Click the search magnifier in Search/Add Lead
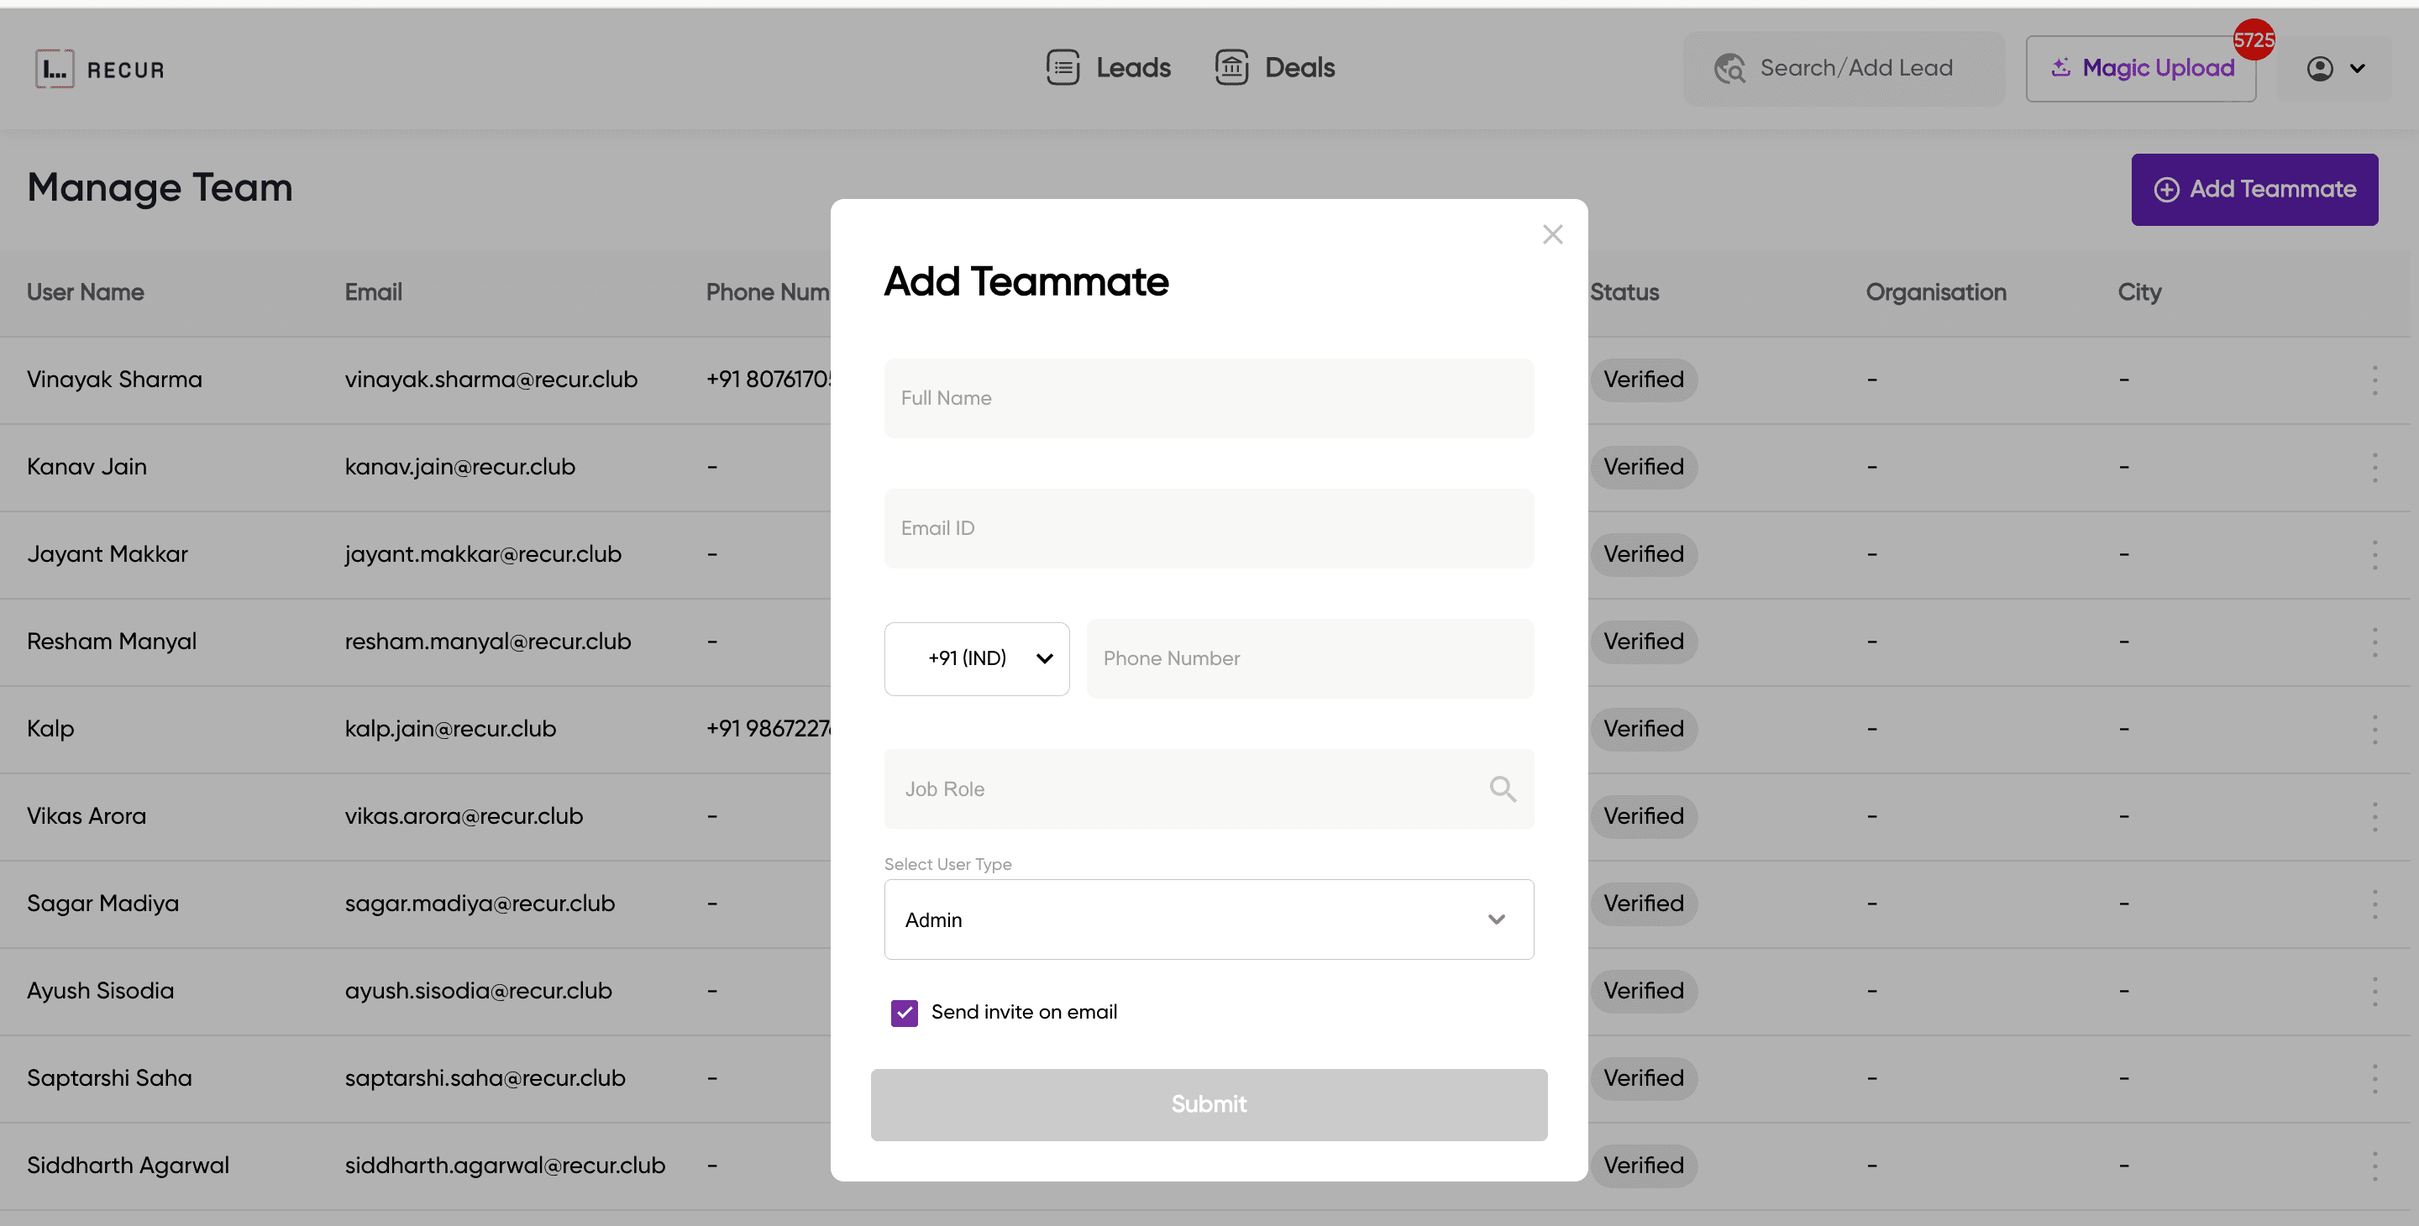 click(x=1729, y=67)
